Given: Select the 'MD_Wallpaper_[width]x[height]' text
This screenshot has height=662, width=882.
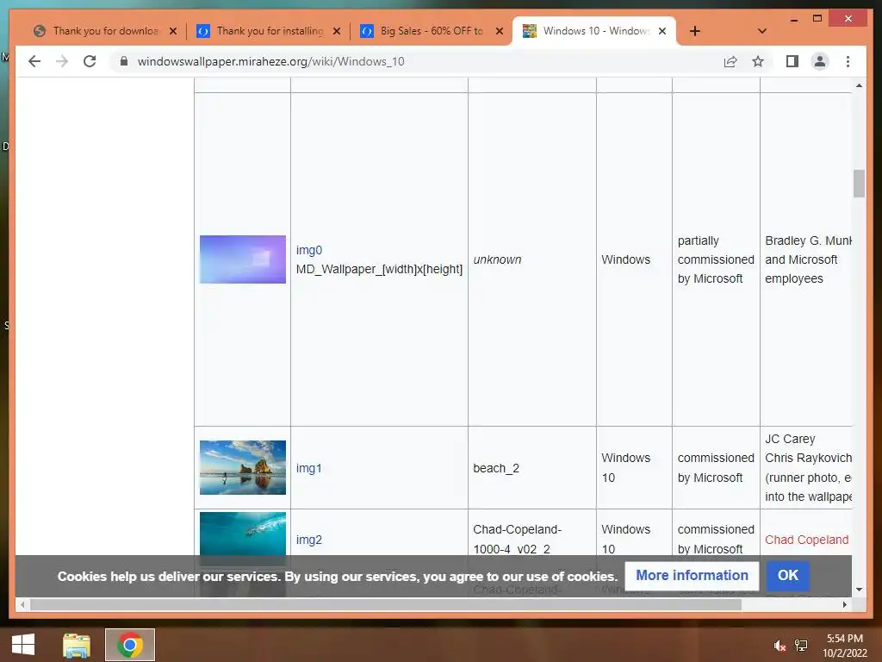Looking at the screenshot, I should click(x=379, y=269).
